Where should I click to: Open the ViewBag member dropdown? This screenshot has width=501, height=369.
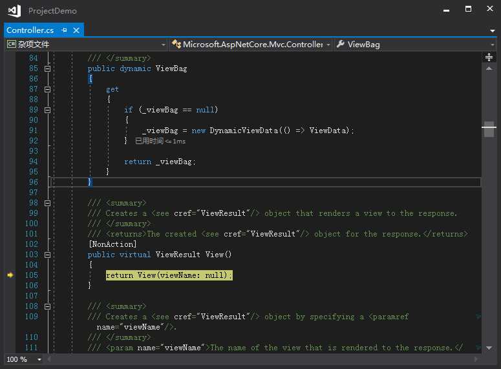tap(493, 45)
